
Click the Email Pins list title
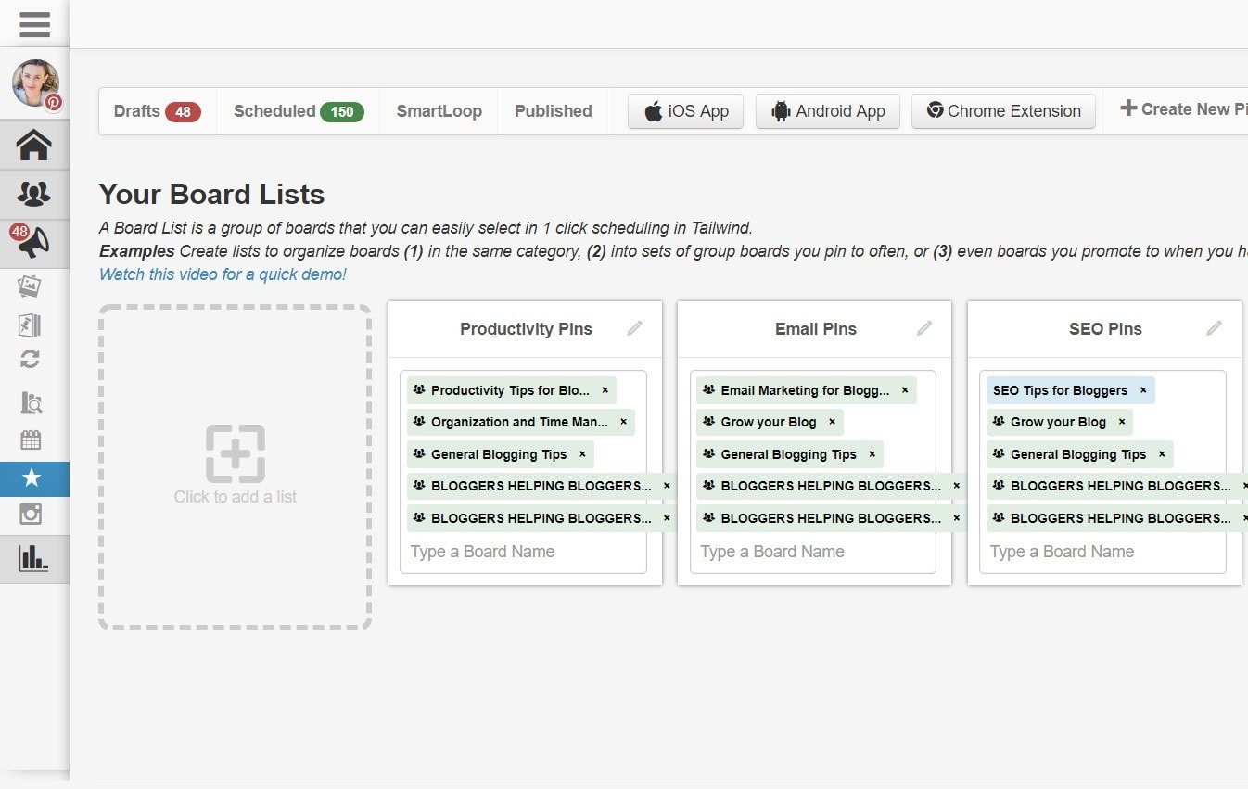(816, 329)
